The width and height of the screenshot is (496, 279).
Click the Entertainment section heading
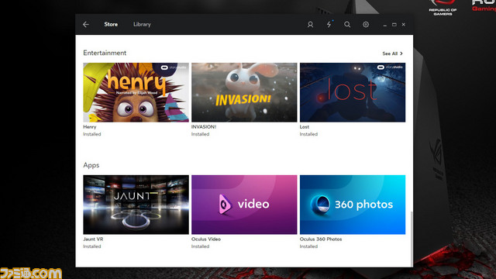click(105, 53)
